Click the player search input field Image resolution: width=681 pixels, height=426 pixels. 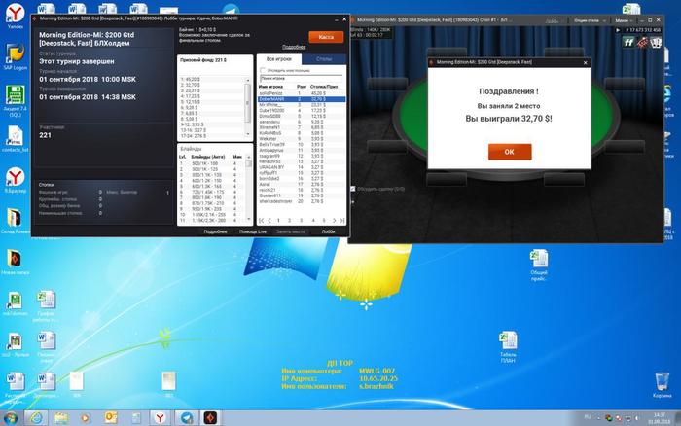coord(301,78)
